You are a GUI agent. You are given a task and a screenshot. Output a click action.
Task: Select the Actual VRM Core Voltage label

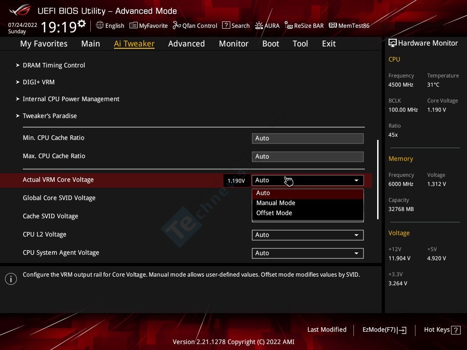pyautogui.click(x=58, y=180)
